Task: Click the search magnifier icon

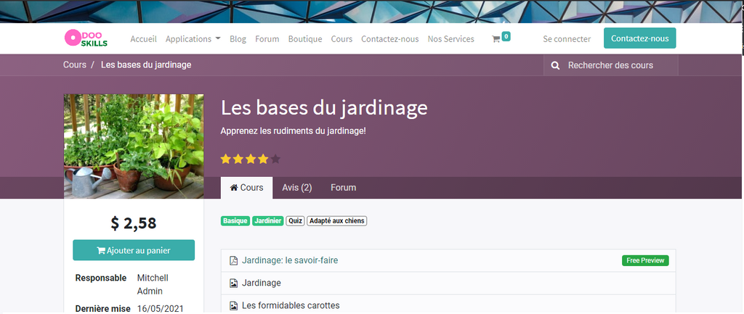Action: 556,65
